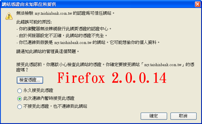Screen dimensions: 202x124
Task: Cancel the dialog using 取消
Action: 184,116
